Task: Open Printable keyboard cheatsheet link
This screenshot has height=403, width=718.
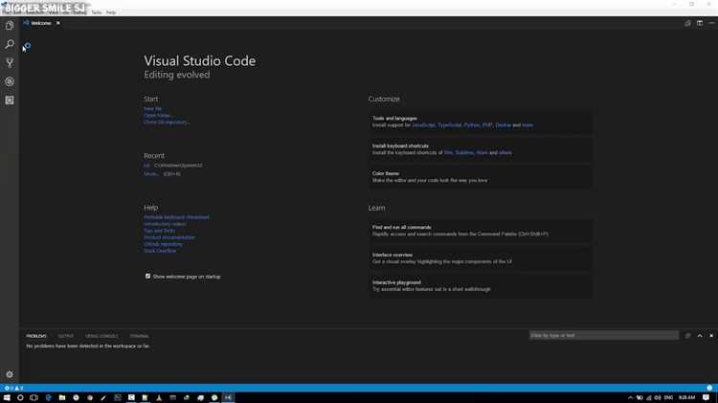Action: 176,217
